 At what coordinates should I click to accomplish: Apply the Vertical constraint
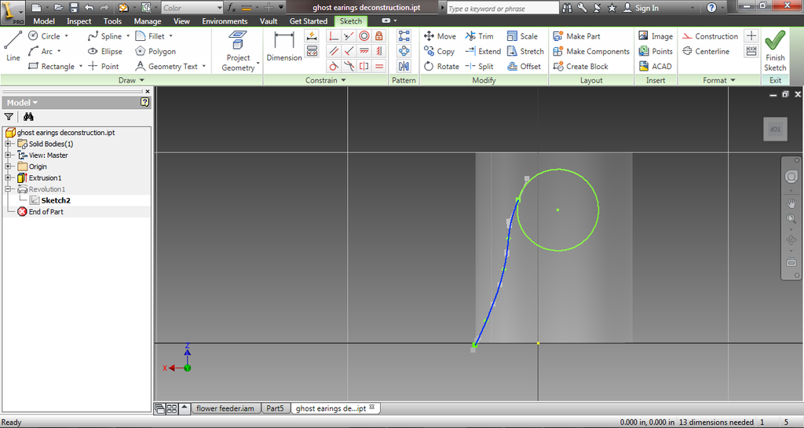coord(379,51)
